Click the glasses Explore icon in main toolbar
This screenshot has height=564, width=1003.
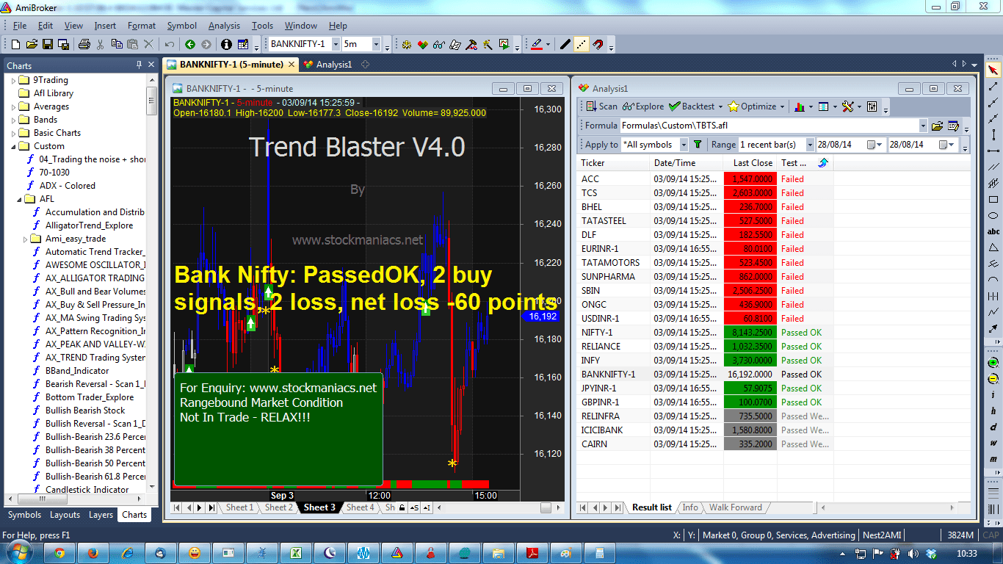438,44
